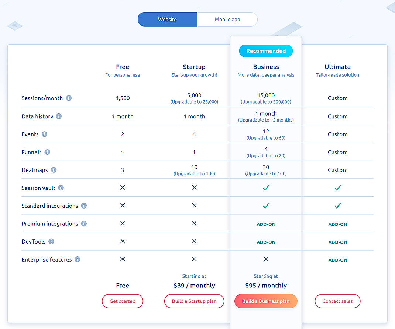Click Contact sales for Ultimate plan
The width and height of the screenshot is (395, 329).
point(337,301)
